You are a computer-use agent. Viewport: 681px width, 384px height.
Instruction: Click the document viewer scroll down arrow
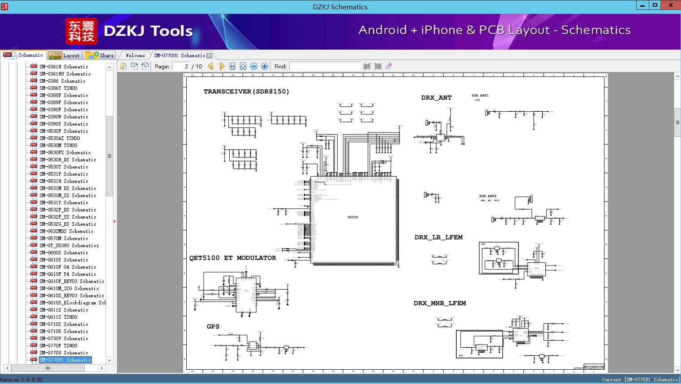(677, 370)
